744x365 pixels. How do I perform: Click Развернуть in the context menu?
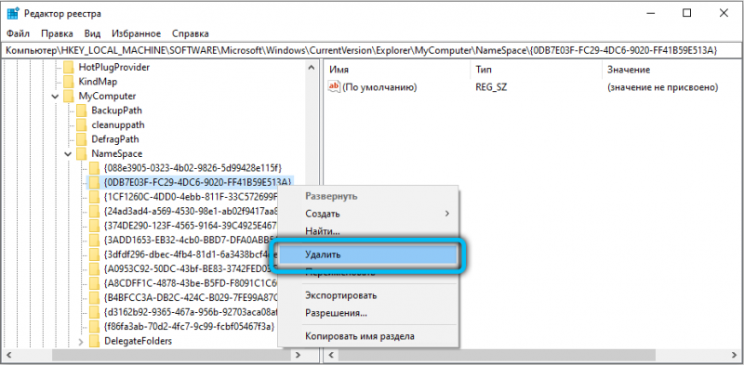pos(367,196)
